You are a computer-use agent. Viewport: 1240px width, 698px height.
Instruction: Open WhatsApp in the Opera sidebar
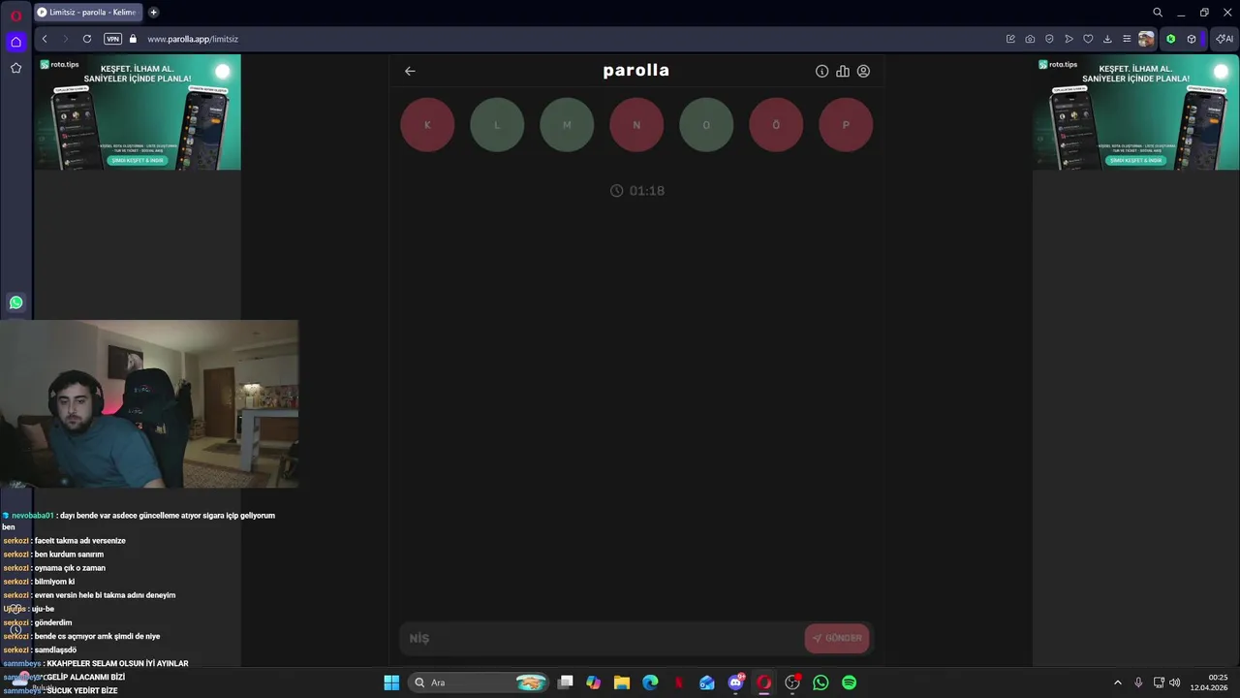(x=15, y=302)
